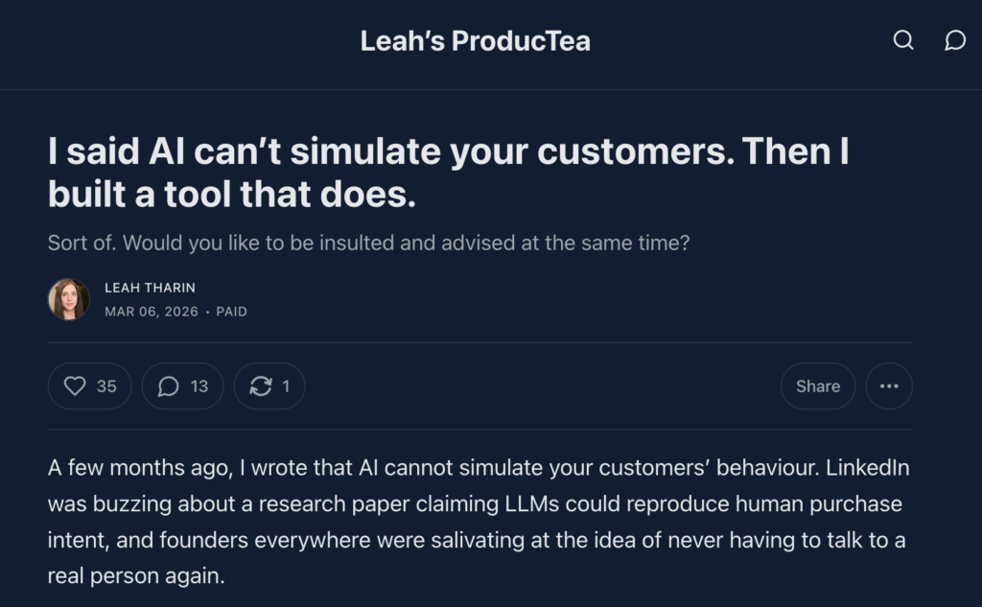Restack the post using the arrows icon
The width and height of the screenshot is (982, 607).
click(260, 385)
